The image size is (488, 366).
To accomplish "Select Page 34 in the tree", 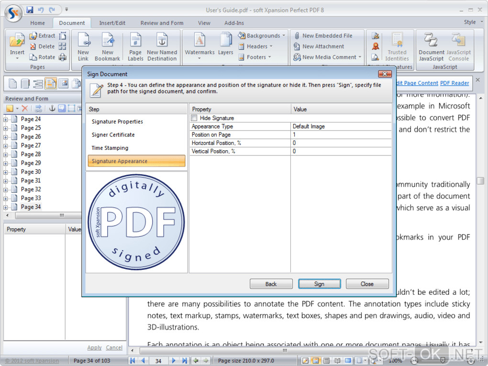I will (x=31, y=207).
